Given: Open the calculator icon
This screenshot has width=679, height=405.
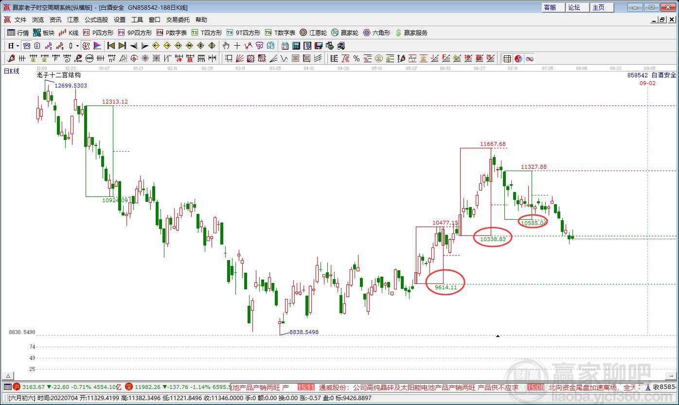Looking at the screenshot, I should (x=296, y=46).
